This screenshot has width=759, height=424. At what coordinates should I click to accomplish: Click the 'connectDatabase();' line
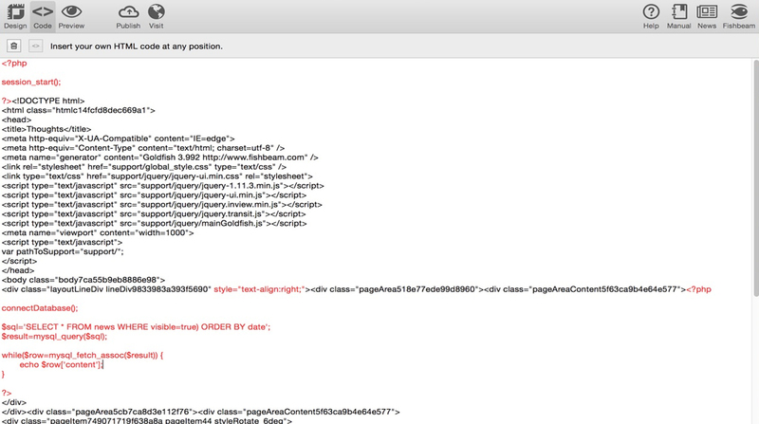coord(40,308)
